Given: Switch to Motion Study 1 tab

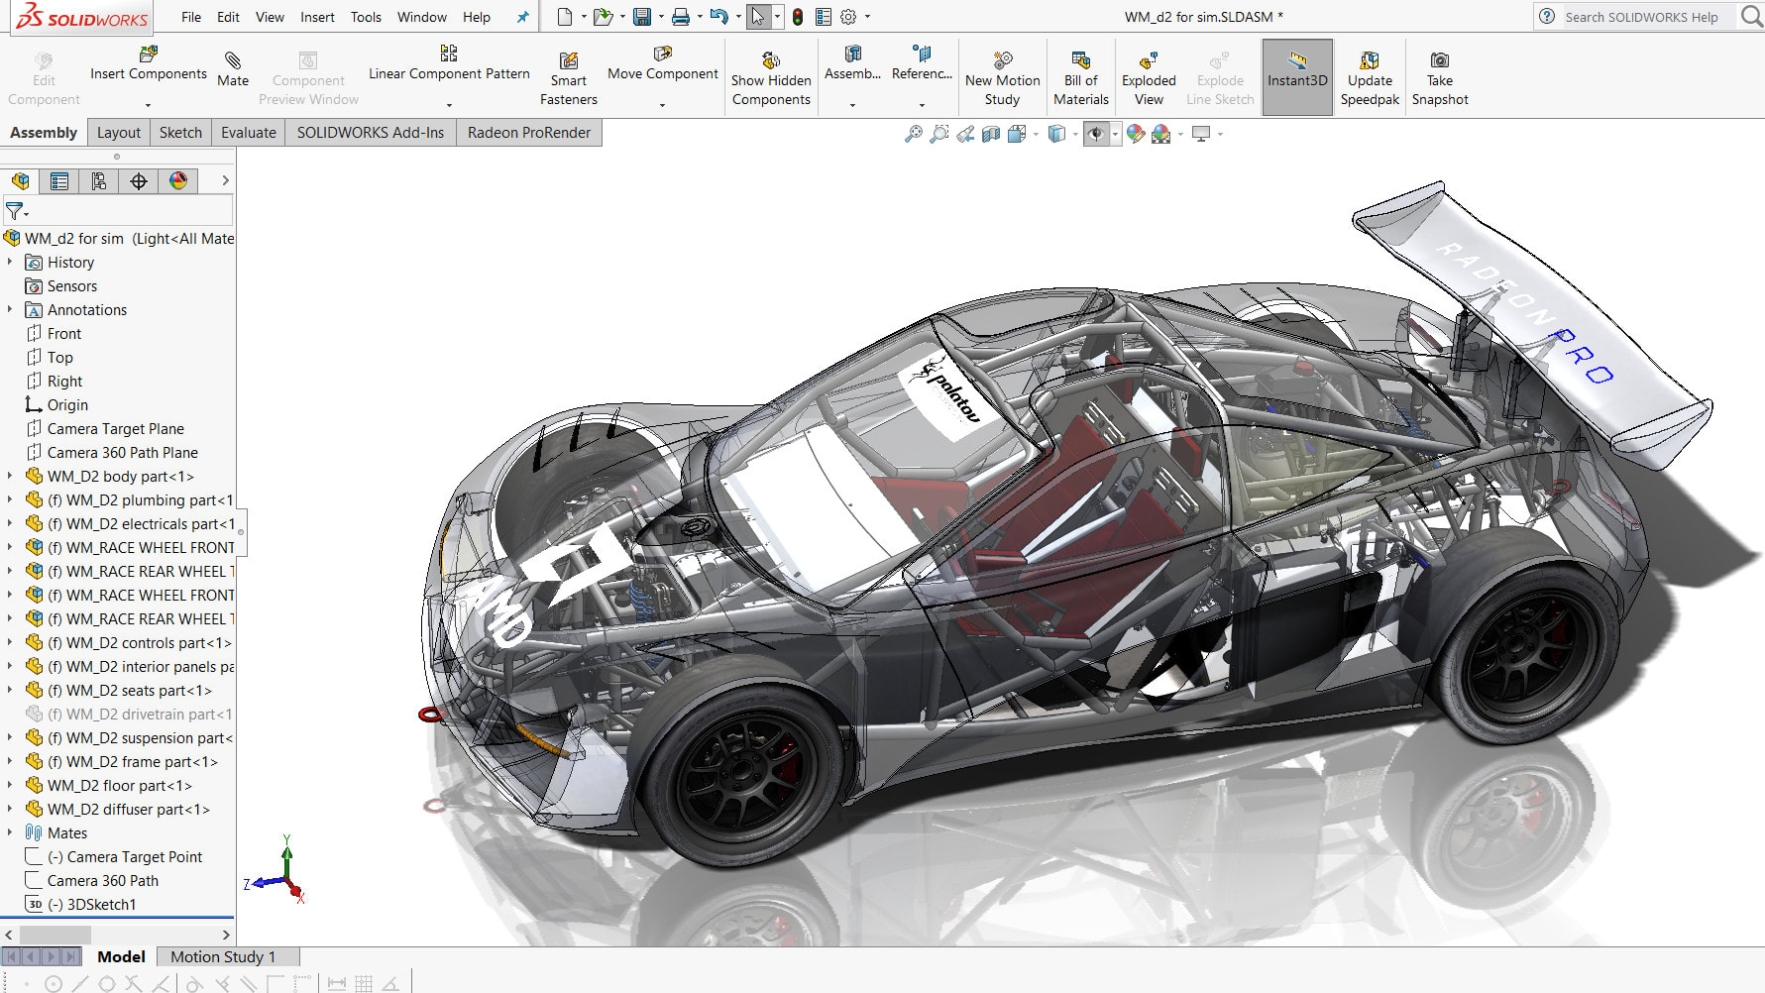Looking at the screenshot, I should pos(222,956).
